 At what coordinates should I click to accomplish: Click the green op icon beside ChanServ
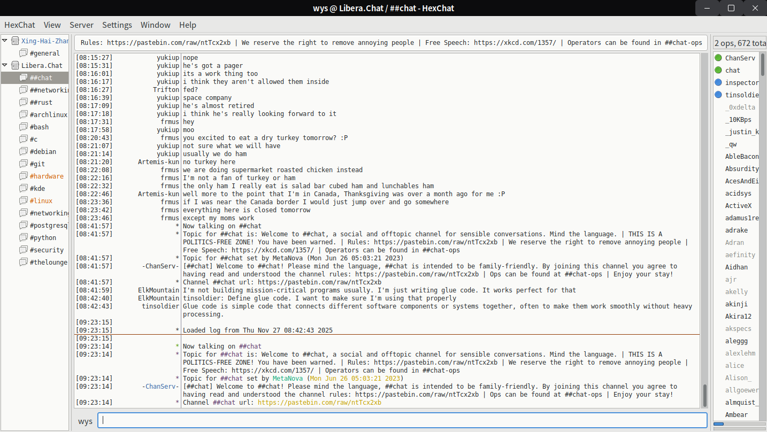coord(718,58)
